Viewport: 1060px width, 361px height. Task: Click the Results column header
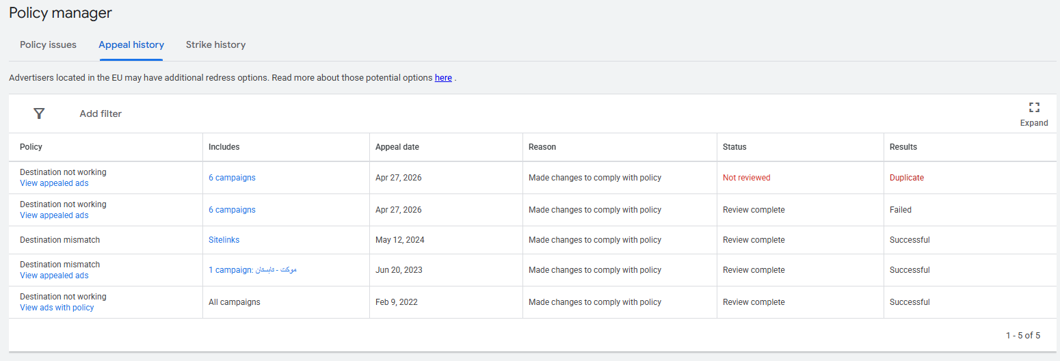pyautogui.click(x=903, y=147)
